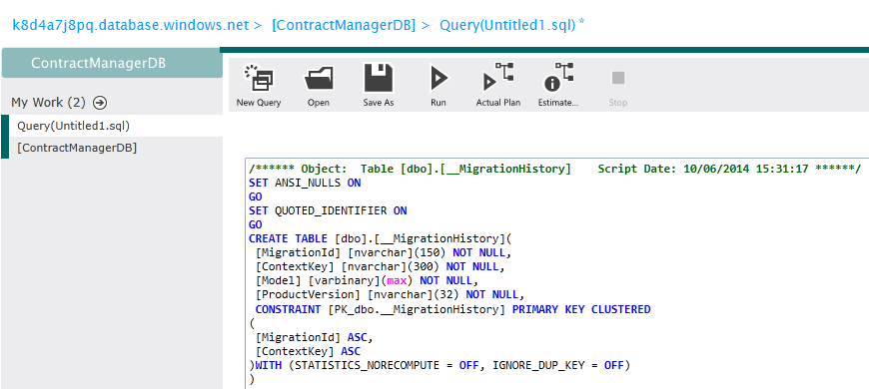Show the Actual Plan icon

pos(498,77)
